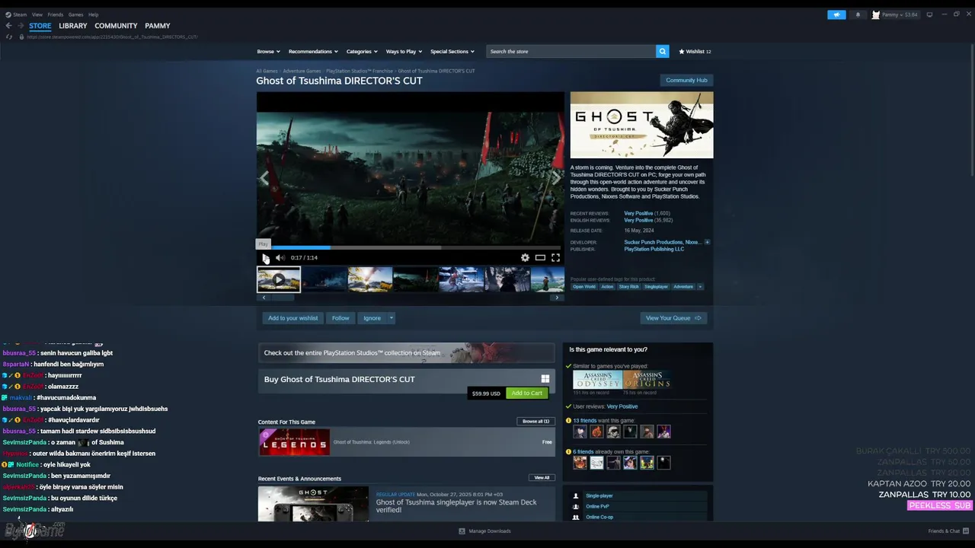Open PlayStation Studios collection banner
The image size is (975, 548).
pyautogui.click(x=406, y=352)
